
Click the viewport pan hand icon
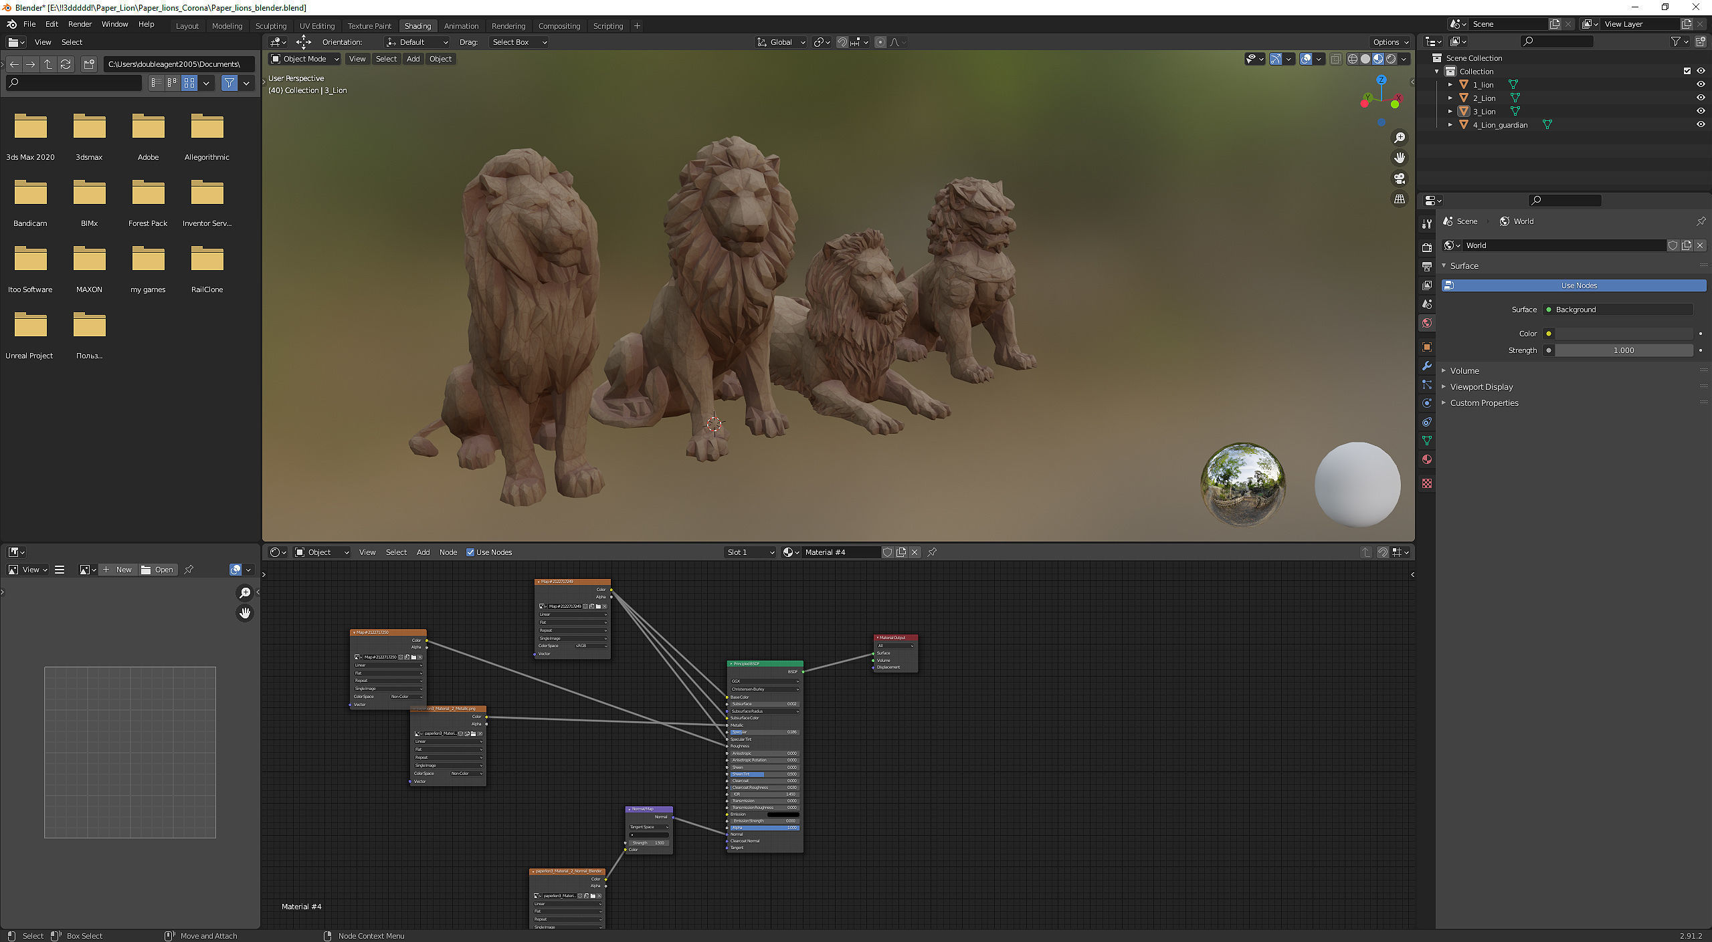1399,158
